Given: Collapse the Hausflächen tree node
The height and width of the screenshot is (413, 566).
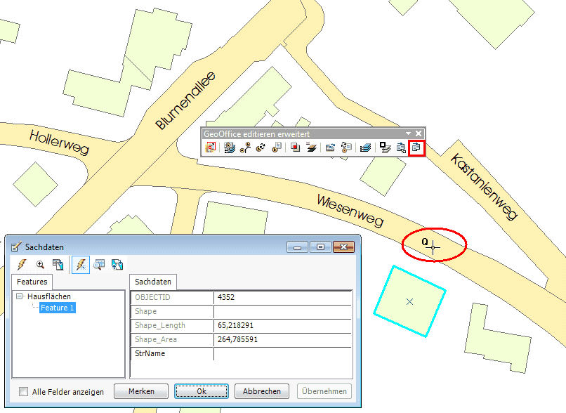Looking at the screenshot, I should pyautogui.click(x=20, y=297).
